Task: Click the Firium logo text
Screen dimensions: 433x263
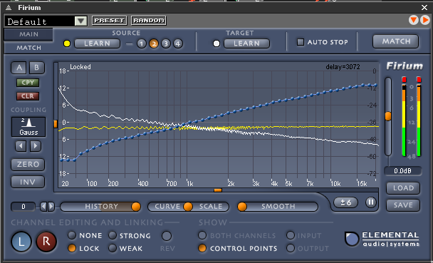Action: point(405,66)
